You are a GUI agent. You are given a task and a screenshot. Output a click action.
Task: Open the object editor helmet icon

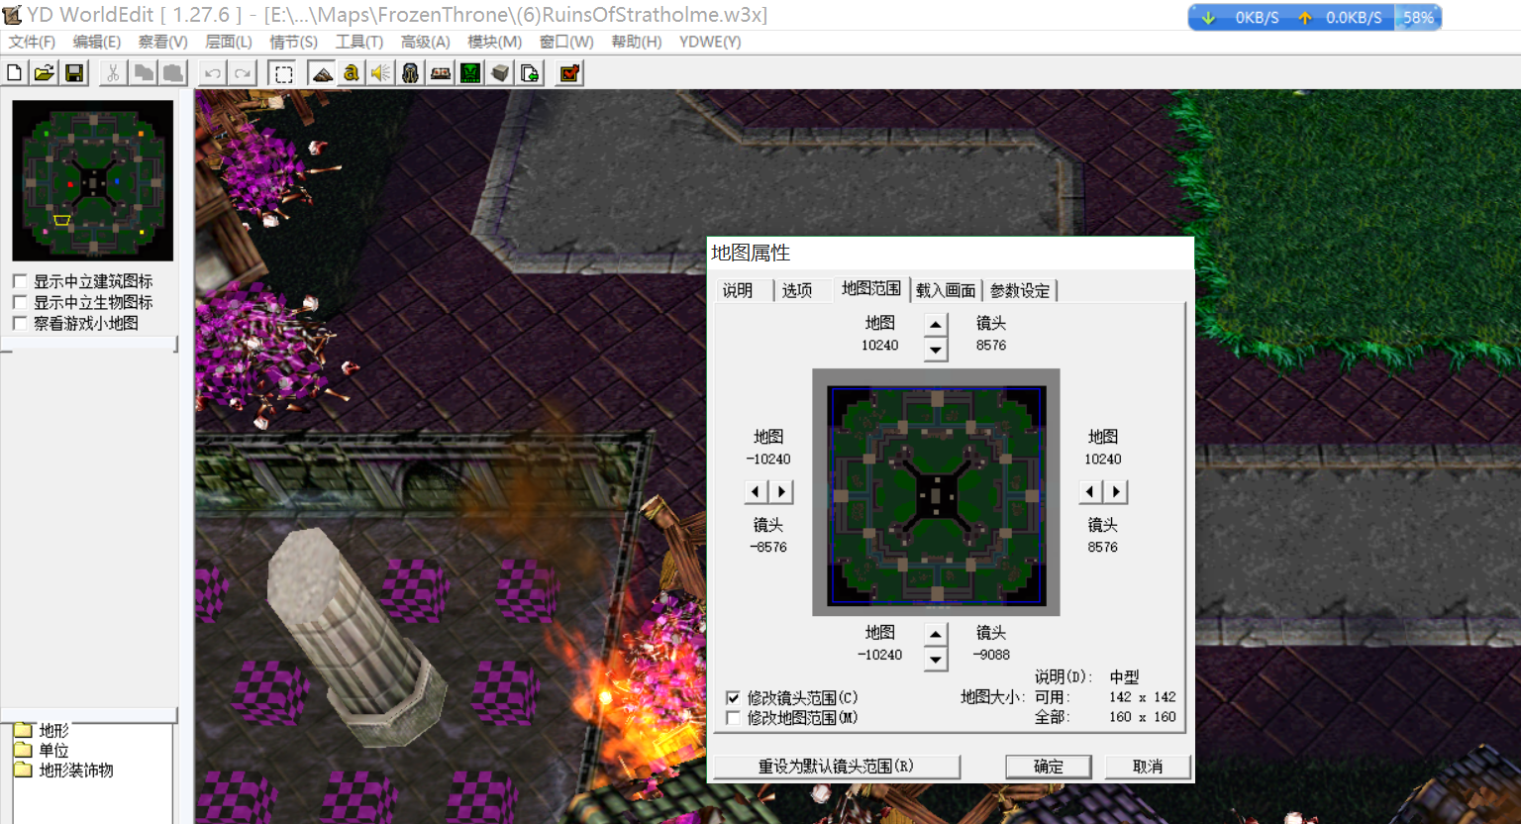(410, 73)
